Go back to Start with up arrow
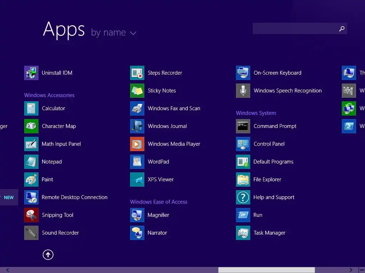 coord(48,255)
